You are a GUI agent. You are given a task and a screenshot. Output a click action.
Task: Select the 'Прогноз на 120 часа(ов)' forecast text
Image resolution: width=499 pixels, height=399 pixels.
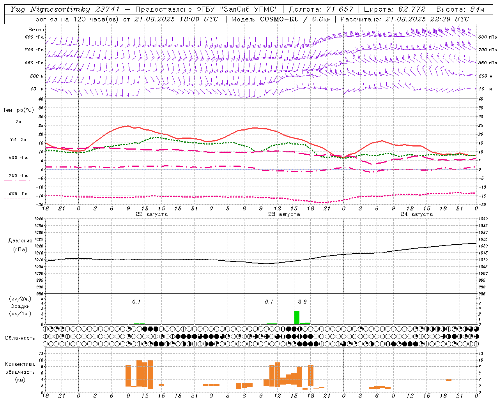point(75,19)
